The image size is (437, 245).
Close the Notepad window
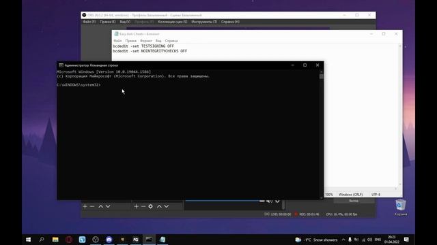click(x=396, y=34)
